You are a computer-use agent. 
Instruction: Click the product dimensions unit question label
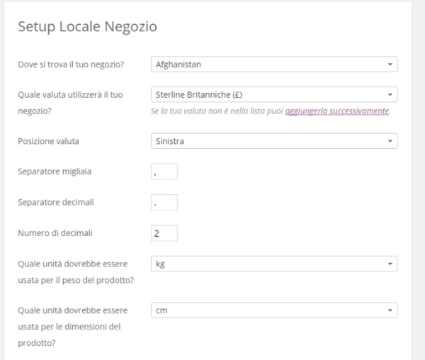tap(73, 327)
